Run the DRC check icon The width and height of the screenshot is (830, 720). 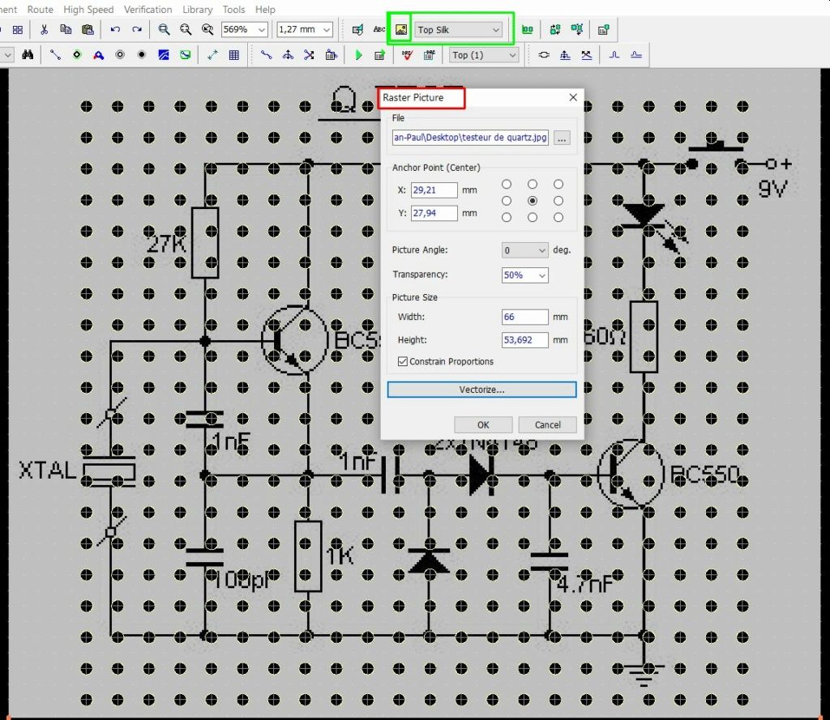tap(407, 55)
